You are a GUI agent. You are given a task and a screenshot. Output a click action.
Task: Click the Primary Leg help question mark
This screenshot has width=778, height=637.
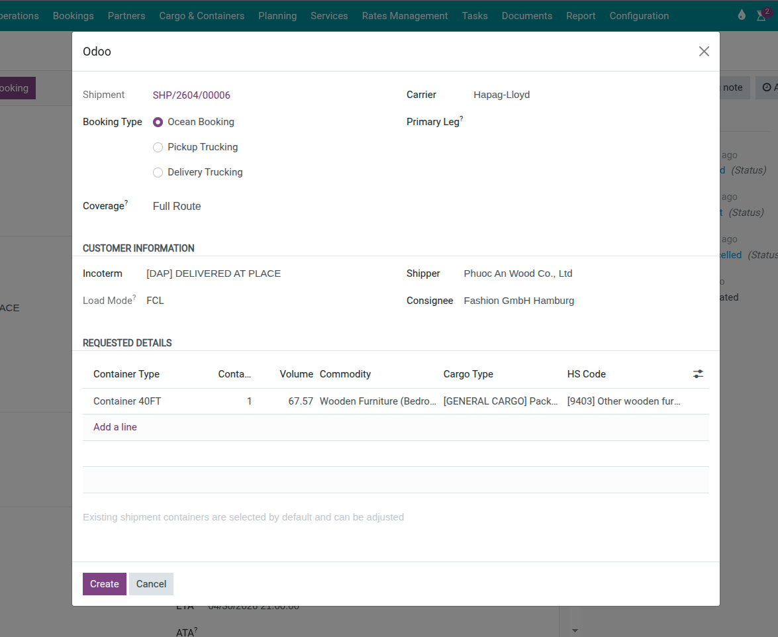pyautogui.click(x=462, y=118)
